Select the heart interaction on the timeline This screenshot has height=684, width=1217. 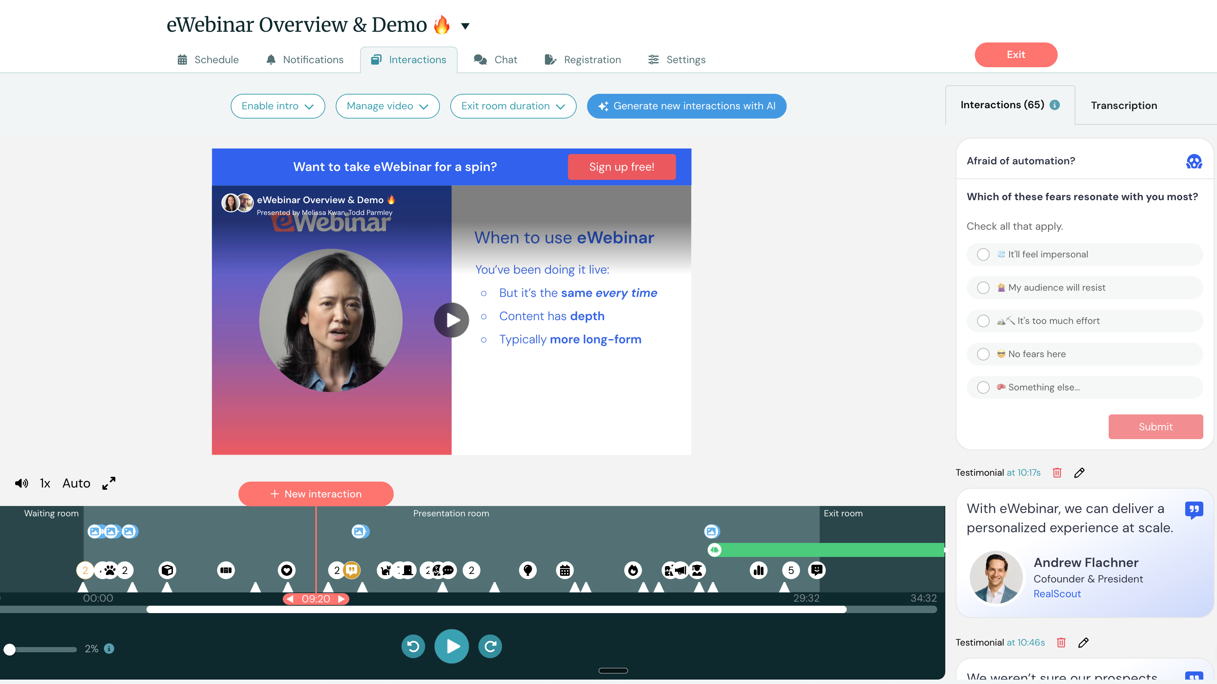coord(286,570)
